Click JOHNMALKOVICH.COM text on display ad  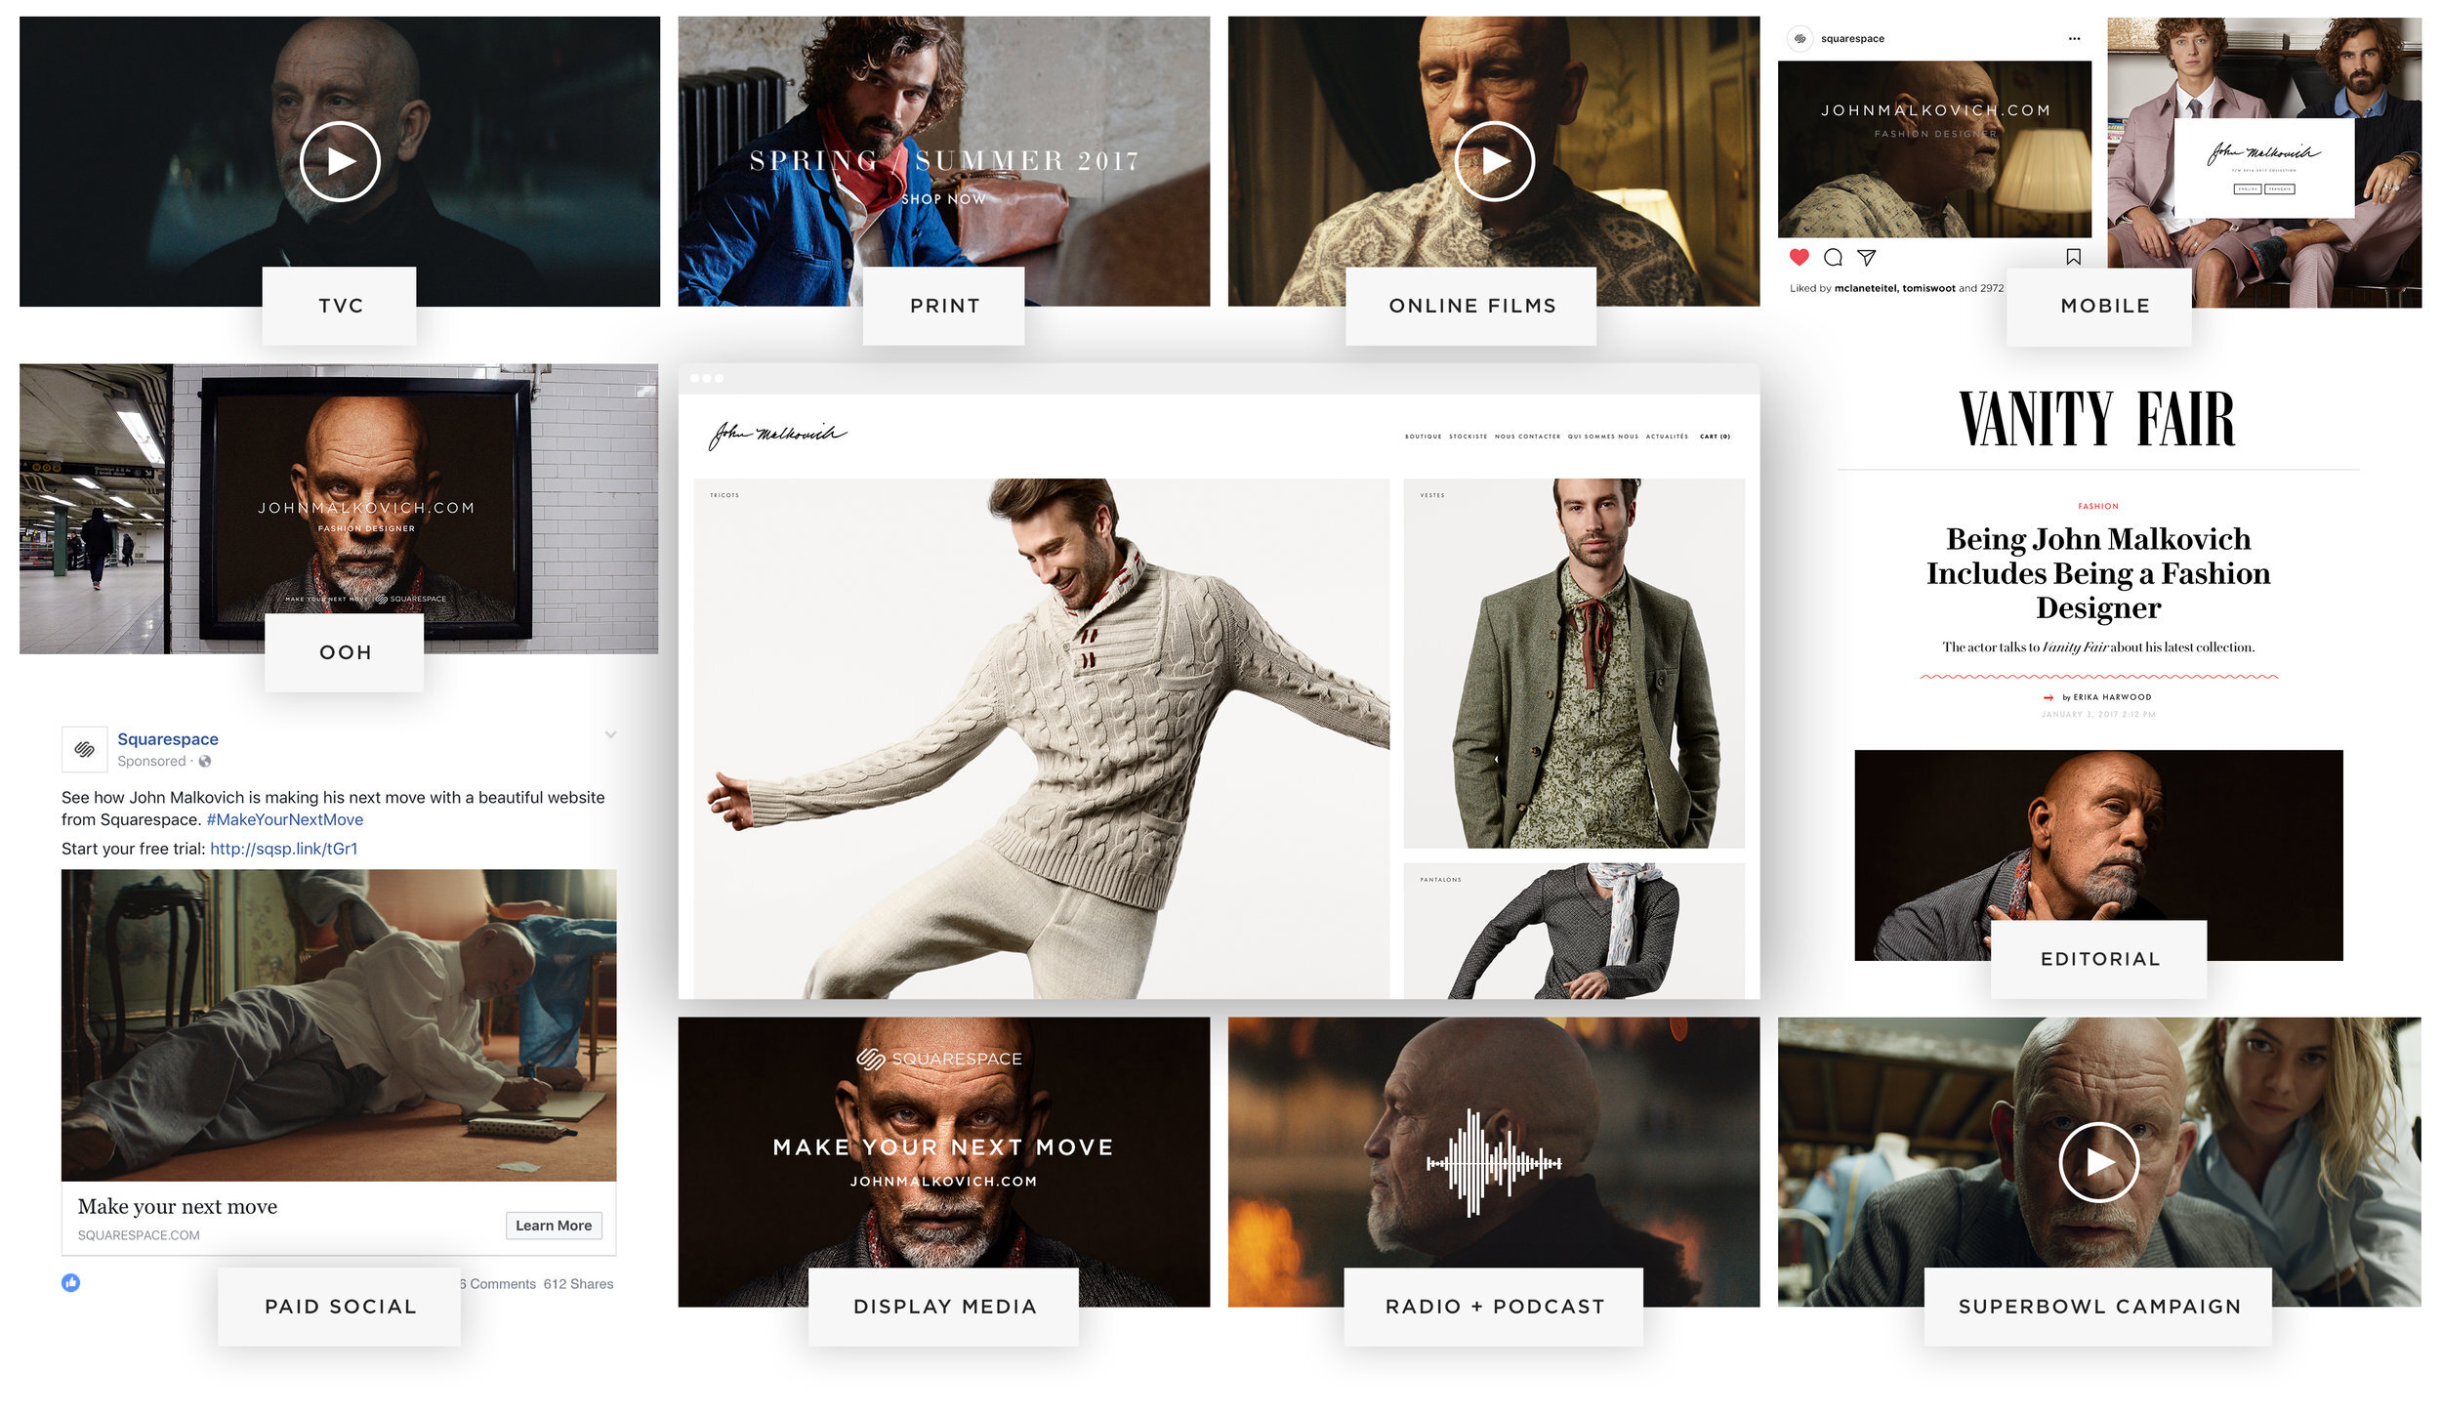click(943, 1182)
